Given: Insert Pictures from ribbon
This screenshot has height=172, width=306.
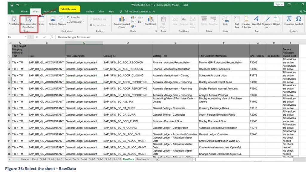Looking at the screenshot, I should tap(53, 21).
